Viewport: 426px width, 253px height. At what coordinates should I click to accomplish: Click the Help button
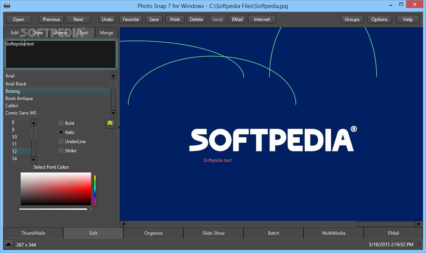(x=408, y=19)
